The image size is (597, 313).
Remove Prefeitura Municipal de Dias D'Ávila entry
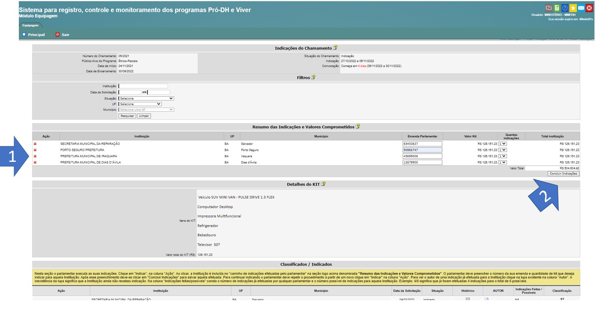tap(35, 163)
